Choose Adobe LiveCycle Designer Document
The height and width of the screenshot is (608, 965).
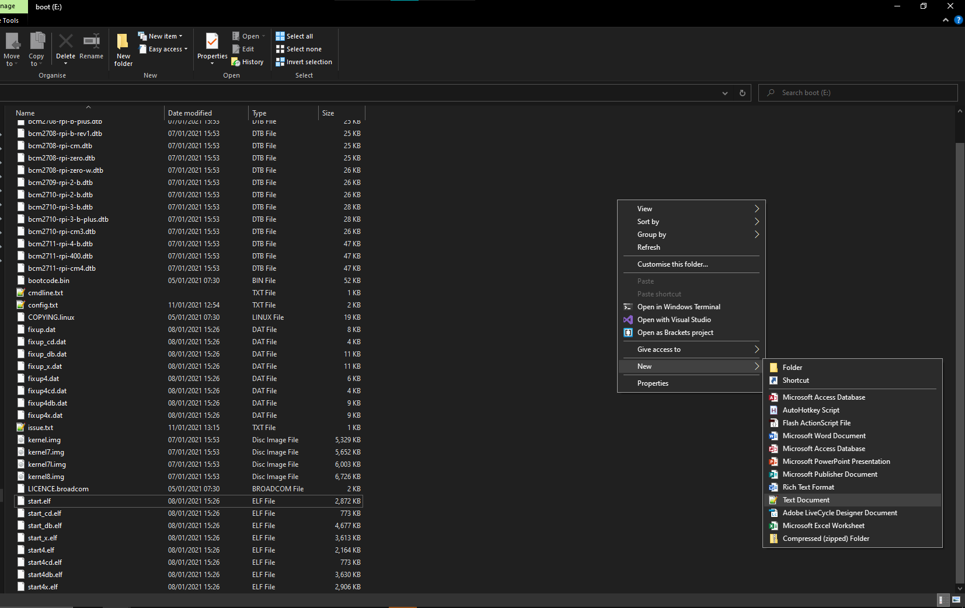[x=852, y=513]
